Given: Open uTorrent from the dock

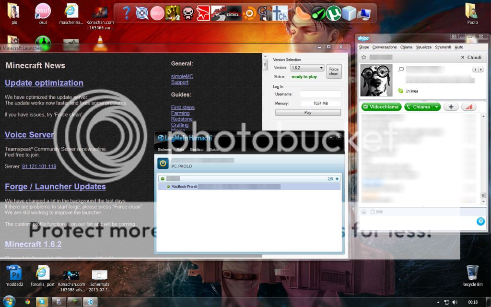Looking at the screenshot, I should 334,13.
